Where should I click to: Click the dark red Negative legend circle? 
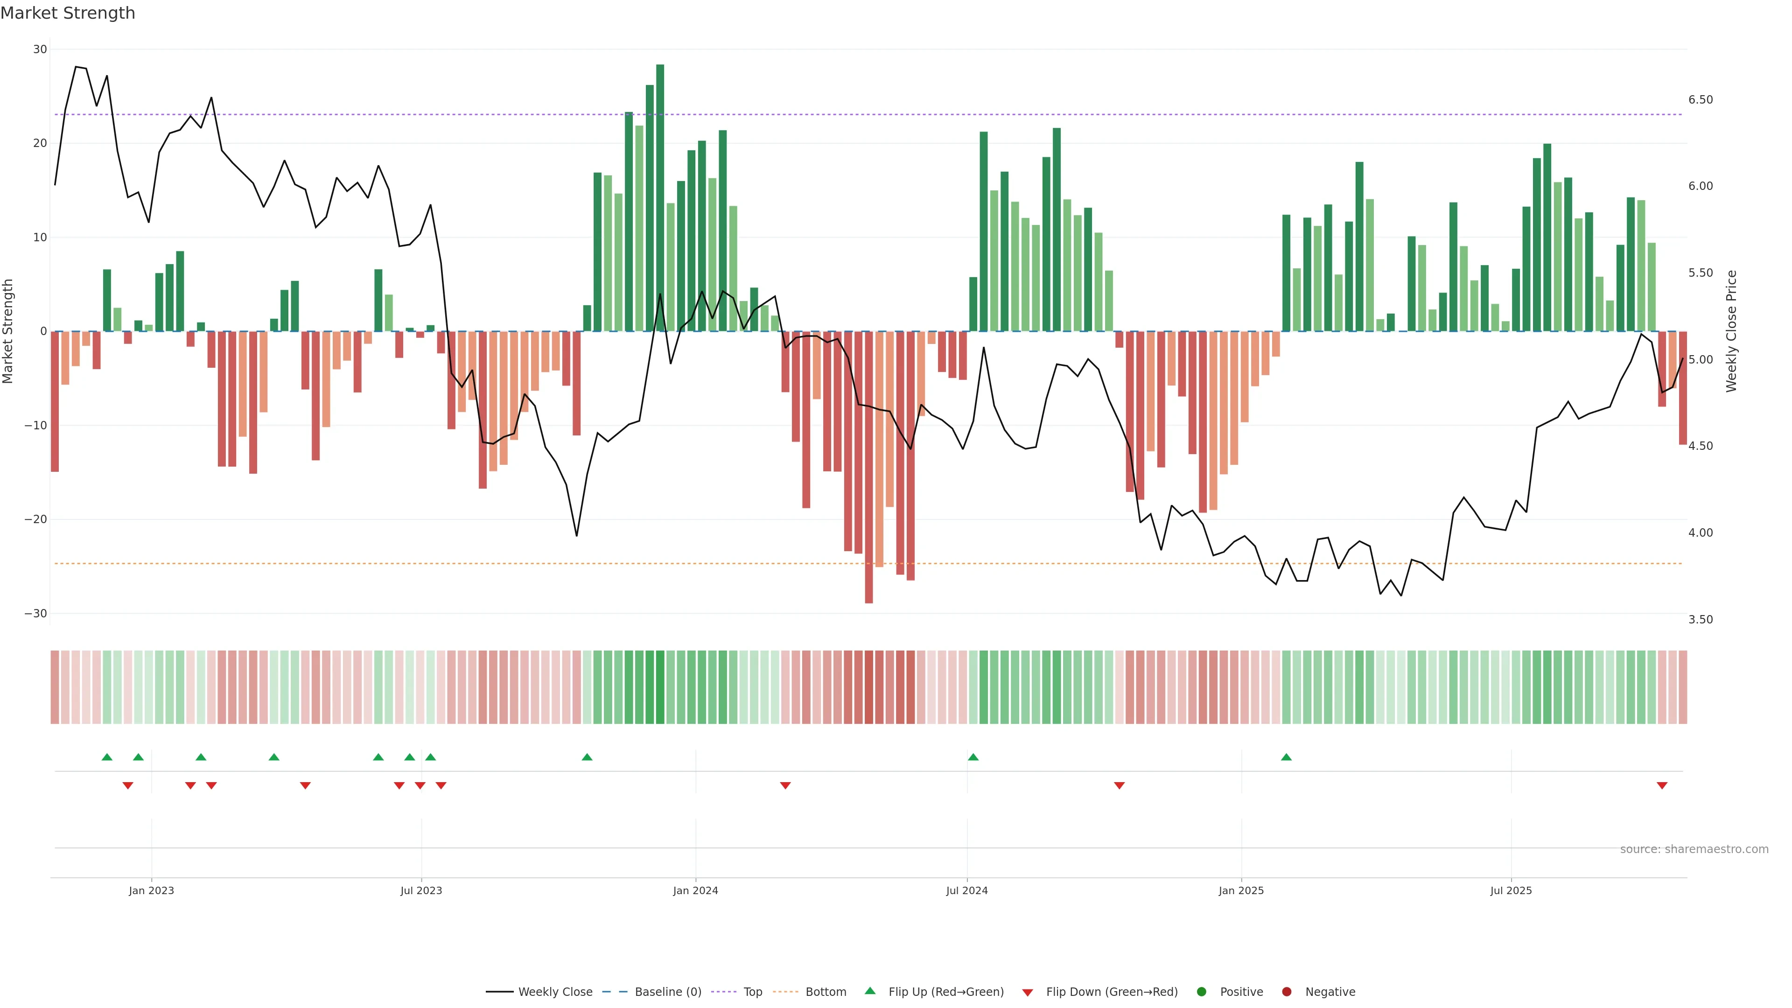click(x=1286, y=992)
